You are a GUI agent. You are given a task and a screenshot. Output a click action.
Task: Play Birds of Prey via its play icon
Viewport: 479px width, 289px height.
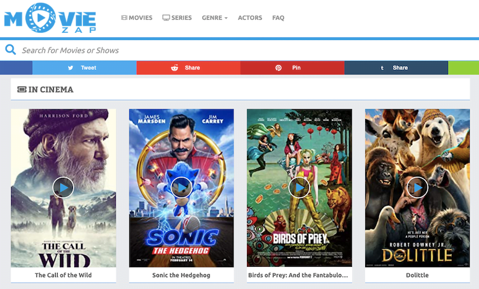click(300, 188)
